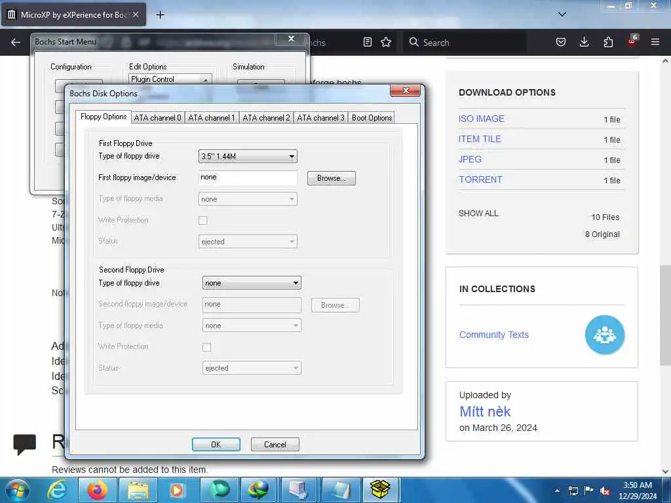Click the yellow box Bochs taskbar icon
Viewport: 671px width, 503px height.
(x=381, y=490)
